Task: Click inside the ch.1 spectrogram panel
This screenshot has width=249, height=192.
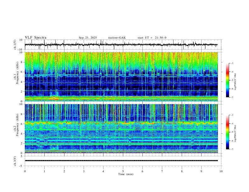Action: click(121, 77)
